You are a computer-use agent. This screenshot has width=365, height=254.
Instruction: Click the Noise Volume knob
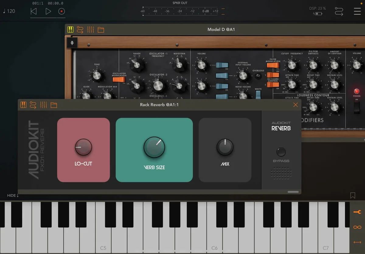(x=243, y=96)
